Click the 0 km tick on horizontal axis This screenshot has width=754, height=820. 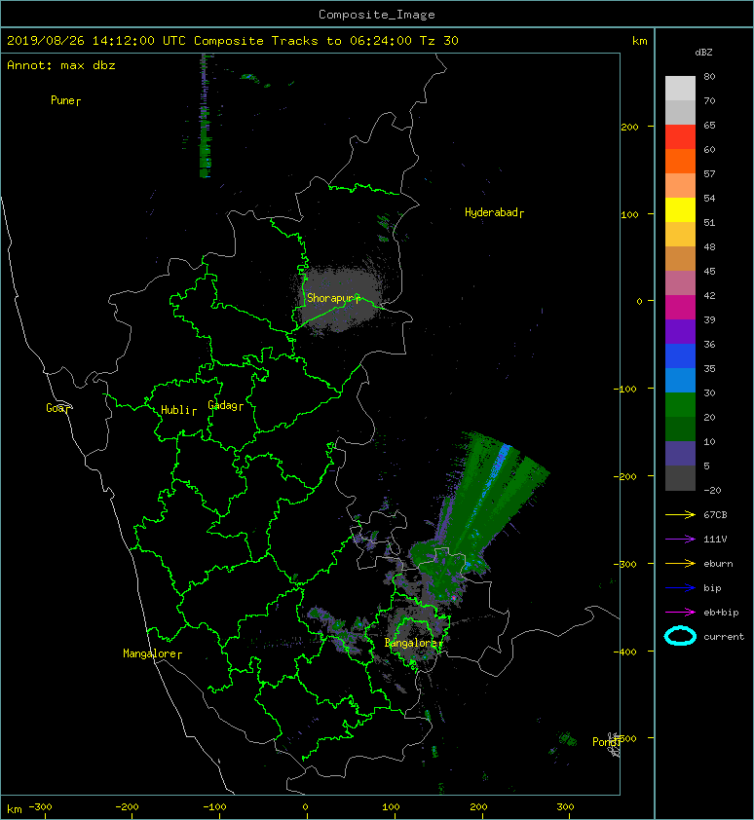pos(306,807)
